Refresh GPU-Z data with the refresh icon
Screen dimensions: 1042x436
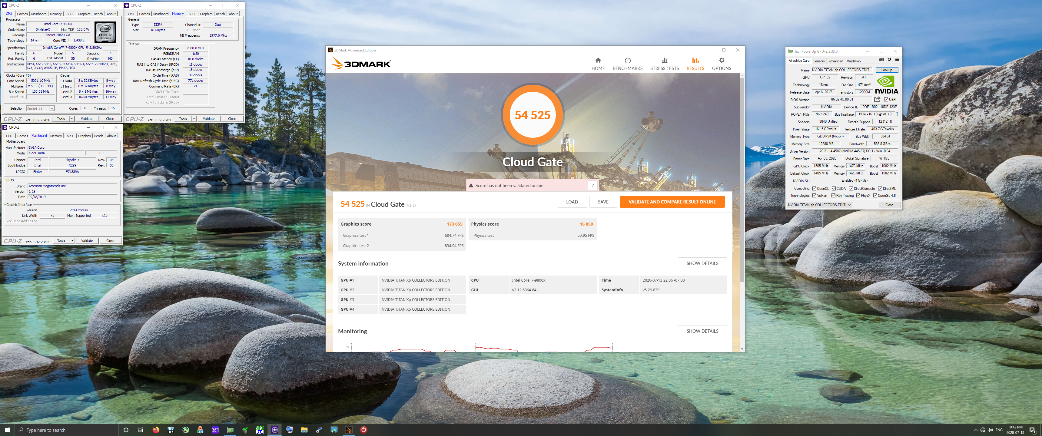click(889, 59)
